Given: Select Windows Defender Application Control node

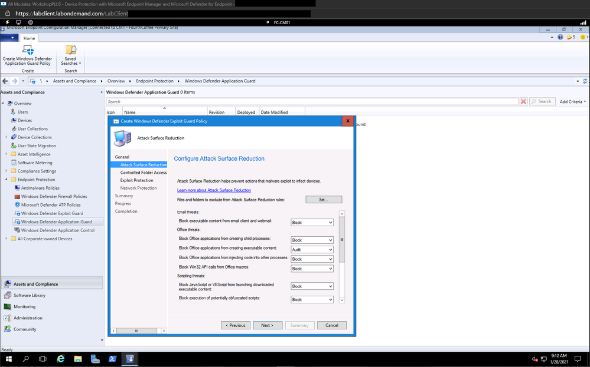Looking at the screenshot, I should [57, 230].
